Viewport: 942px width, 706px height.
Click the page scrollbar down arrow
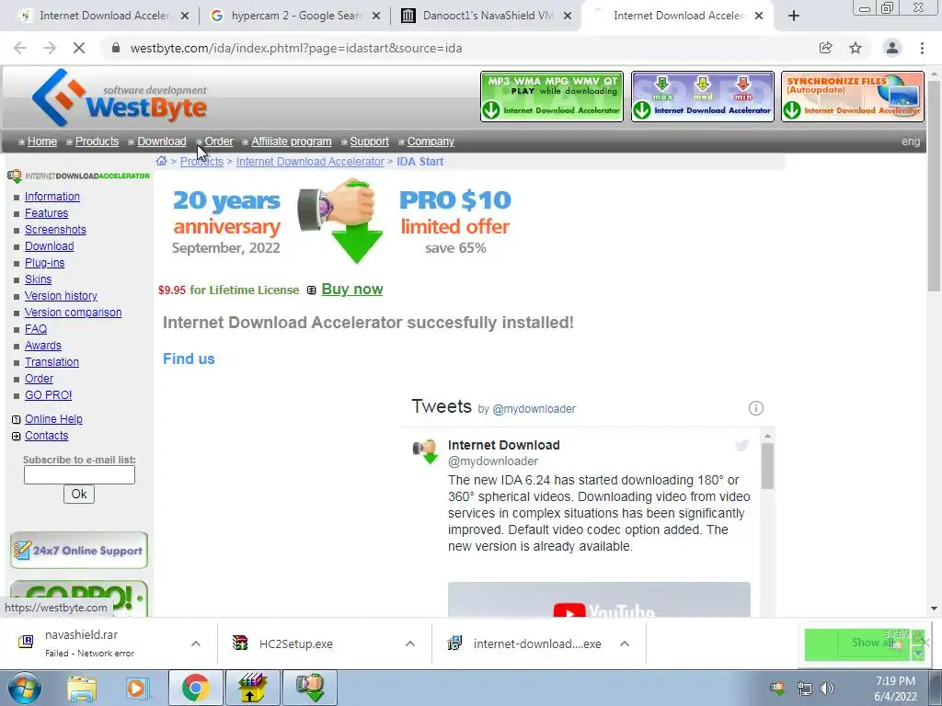tap(934, 609)
